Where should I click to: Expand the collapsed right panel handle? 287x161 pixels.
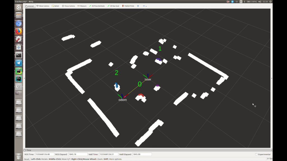pyautogui.click(x=272, y=78)
